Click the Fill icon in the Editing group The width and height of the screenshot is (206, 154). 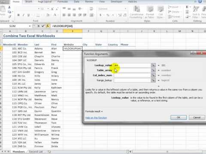pos(187,12)
